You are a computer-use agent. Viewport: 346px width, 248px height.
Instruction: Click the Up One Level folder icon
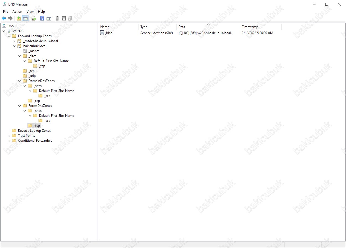[x=19, y=19]
